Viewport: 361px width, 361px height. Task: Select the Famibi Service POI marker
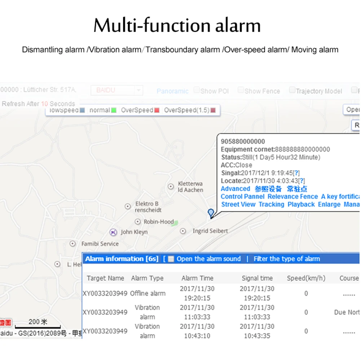(x=72, y=243)
